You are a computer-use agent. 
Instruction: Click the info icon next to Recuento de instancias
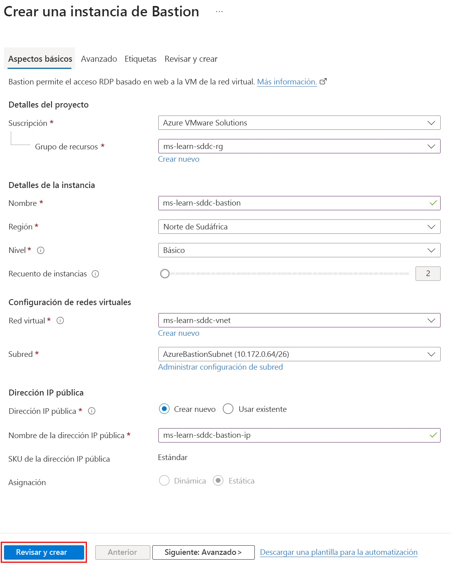[95, 274]
